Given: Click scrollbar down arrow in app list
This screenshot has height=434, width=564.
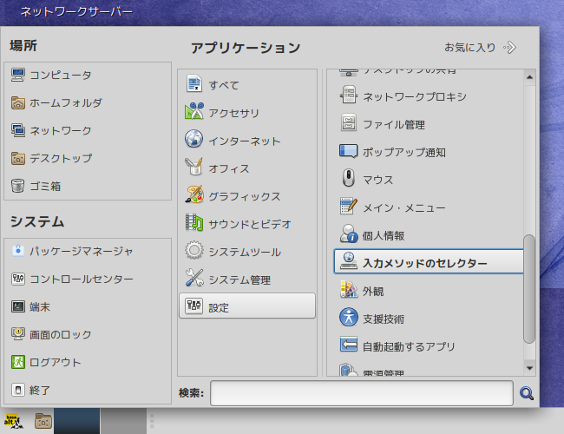Looking at the screenshot, I should click(529, 368).
